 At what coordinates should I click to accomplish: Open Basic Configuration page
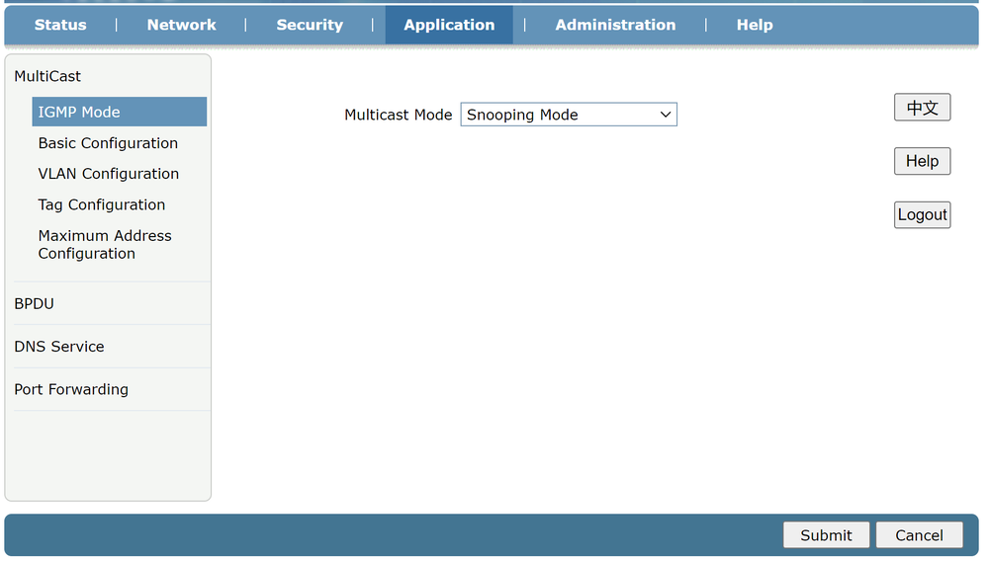108,143
